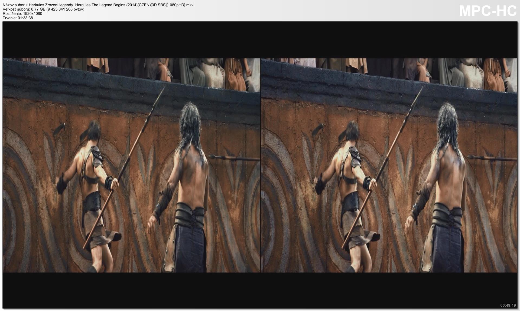Viewport: 520px width, 311px height.
Task: Click the spear stuck in the wall, left frame
Action: click(234, 158)
